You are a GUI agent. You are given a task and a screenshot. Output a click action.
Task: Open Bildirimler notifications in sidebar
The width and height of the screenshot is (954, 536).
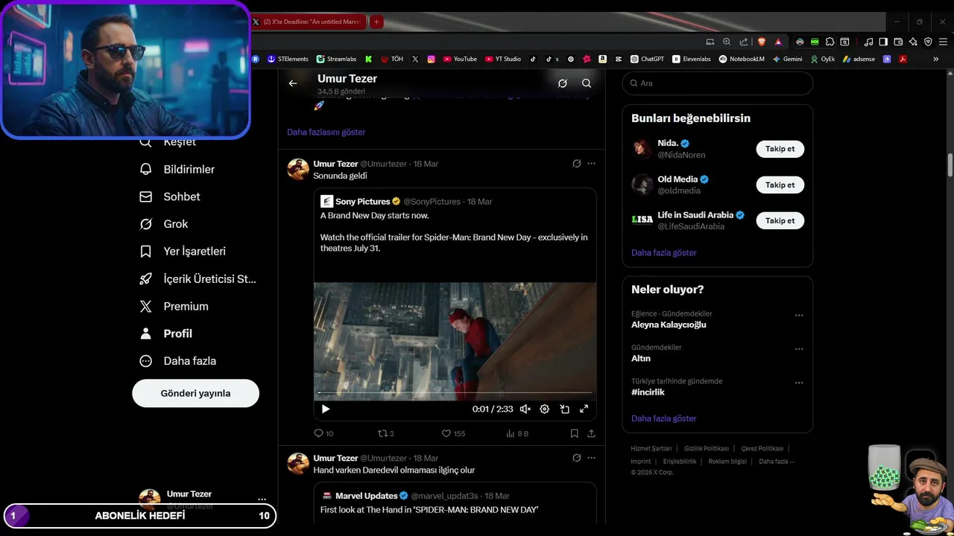(177, 169)
